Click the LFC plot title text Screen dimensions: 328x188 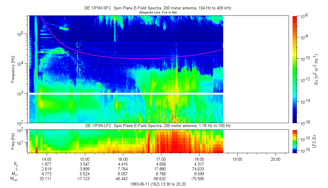click(158, 126)
